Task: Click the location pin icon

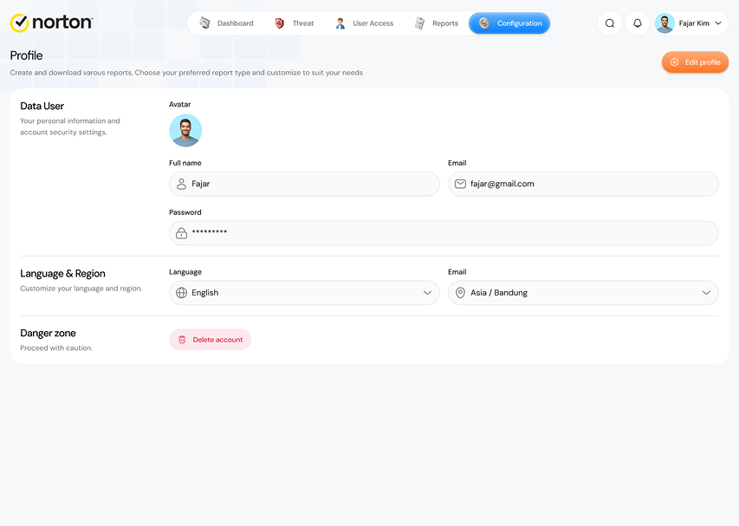Action: [x=460, y=293]
